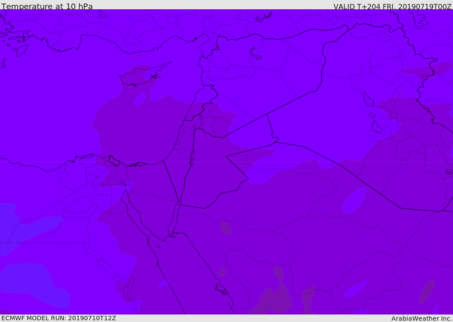Click the 'Temperature at 10 hPa' title text
The height and width of the screenshot is (322, 453).
pyautogui.click(x=47, y=6)
